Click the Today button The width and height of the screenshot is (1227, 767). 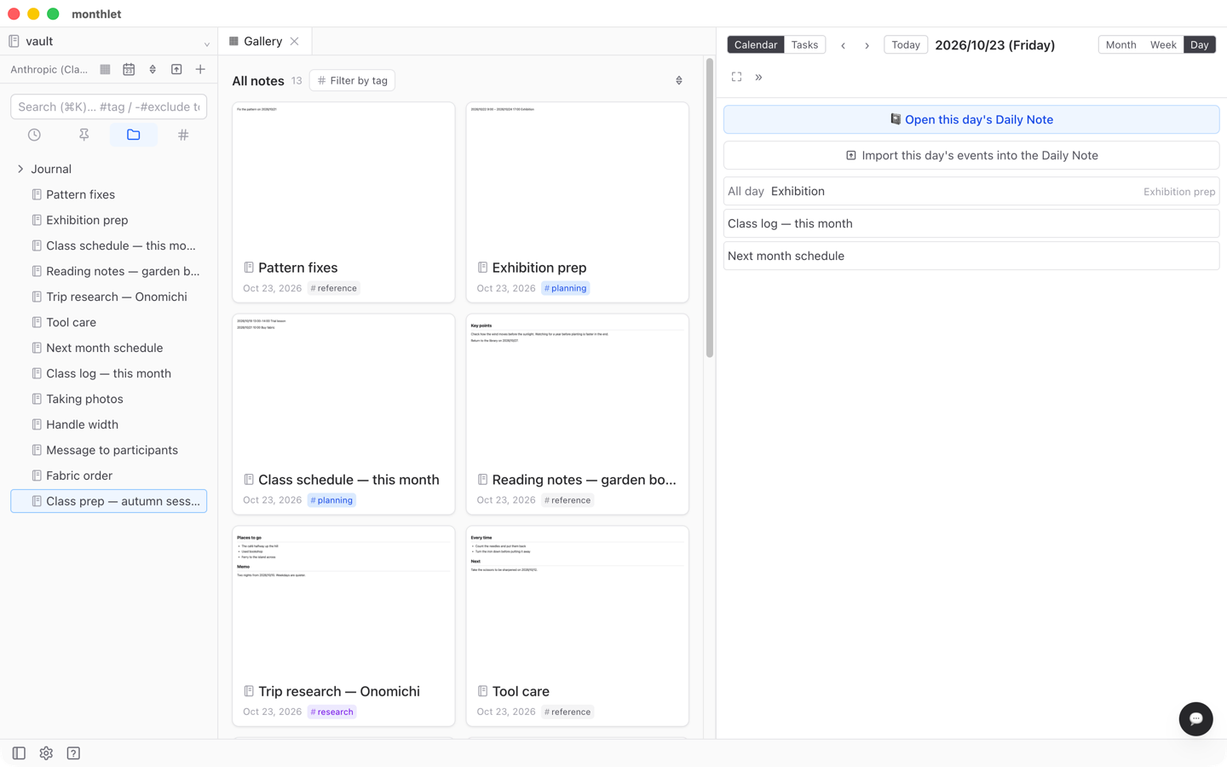pos(906,44)
